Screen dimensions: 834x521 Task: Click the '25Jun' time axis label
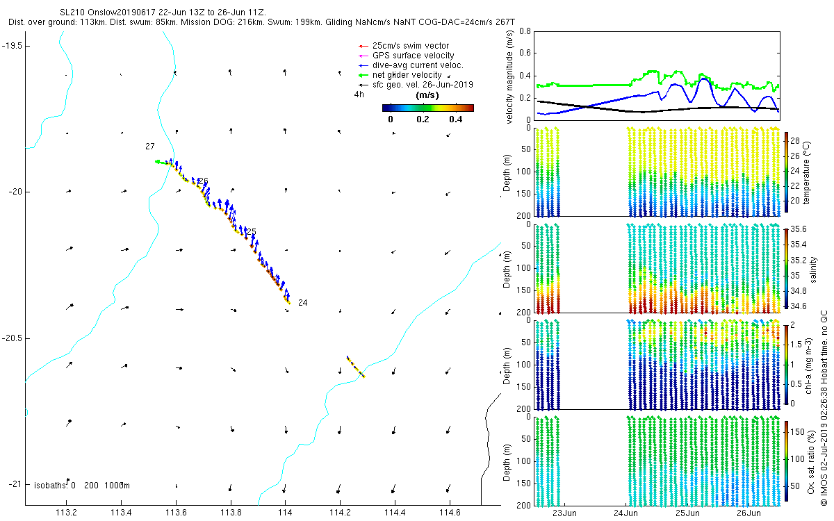pos(688,513)
